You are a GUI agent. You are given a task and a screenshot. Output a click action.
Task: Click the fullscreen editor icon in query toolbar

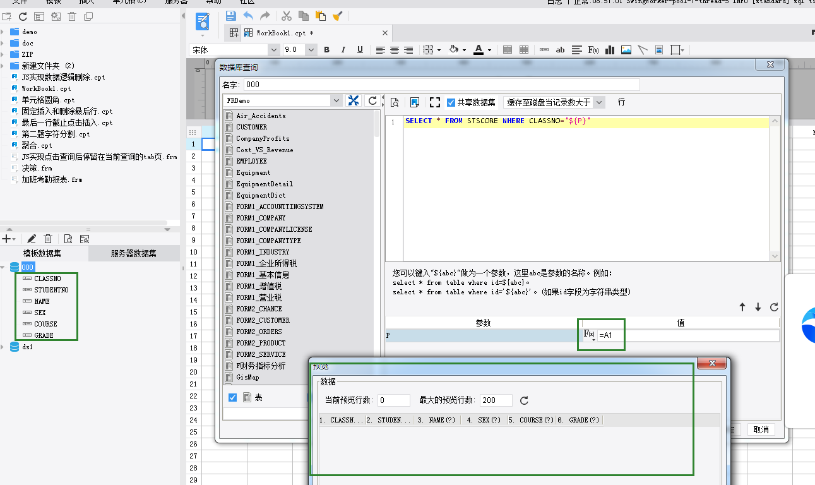[434, 102]
